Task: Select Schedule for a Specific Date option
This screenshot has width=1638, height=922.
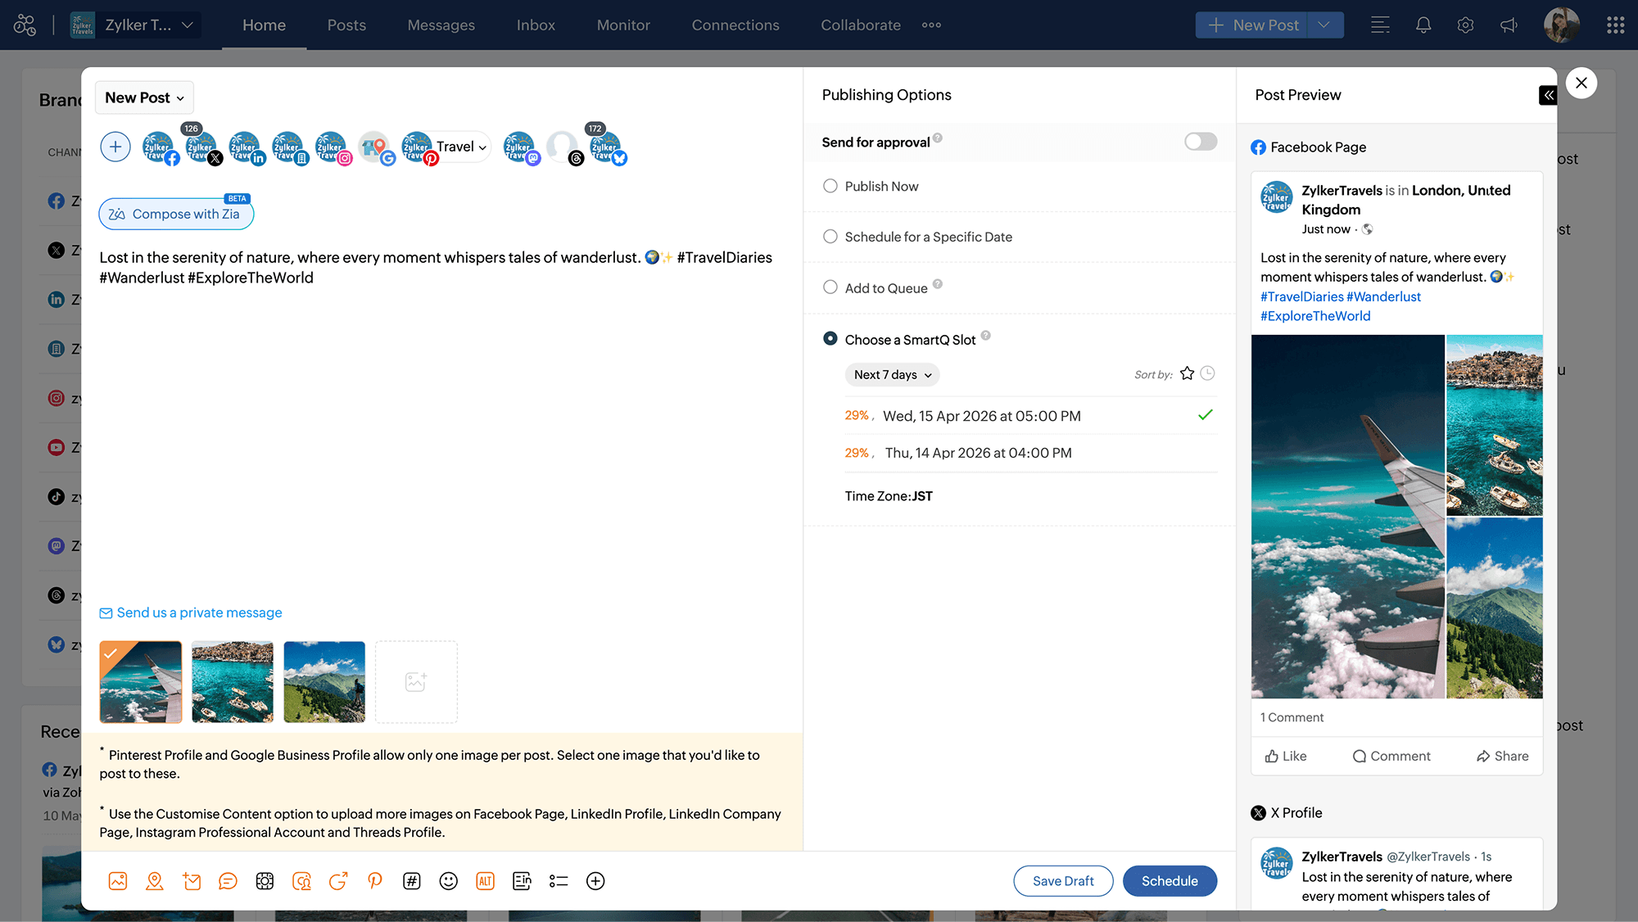Action: point(830,237)
